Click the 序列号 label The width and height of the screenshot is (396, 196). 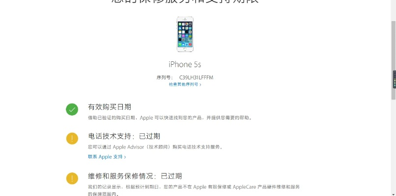pos(165,77)
